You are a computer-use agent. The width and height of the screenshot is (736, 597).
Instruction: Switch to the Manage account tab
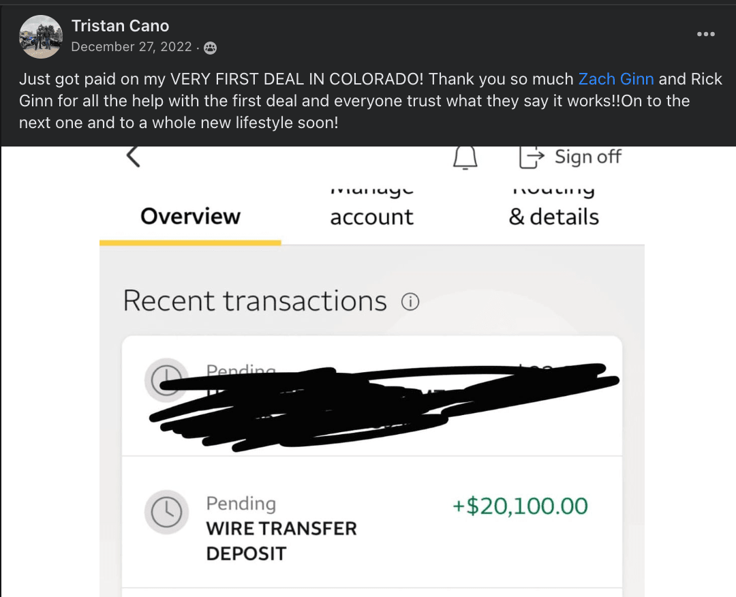pos(372,208)
